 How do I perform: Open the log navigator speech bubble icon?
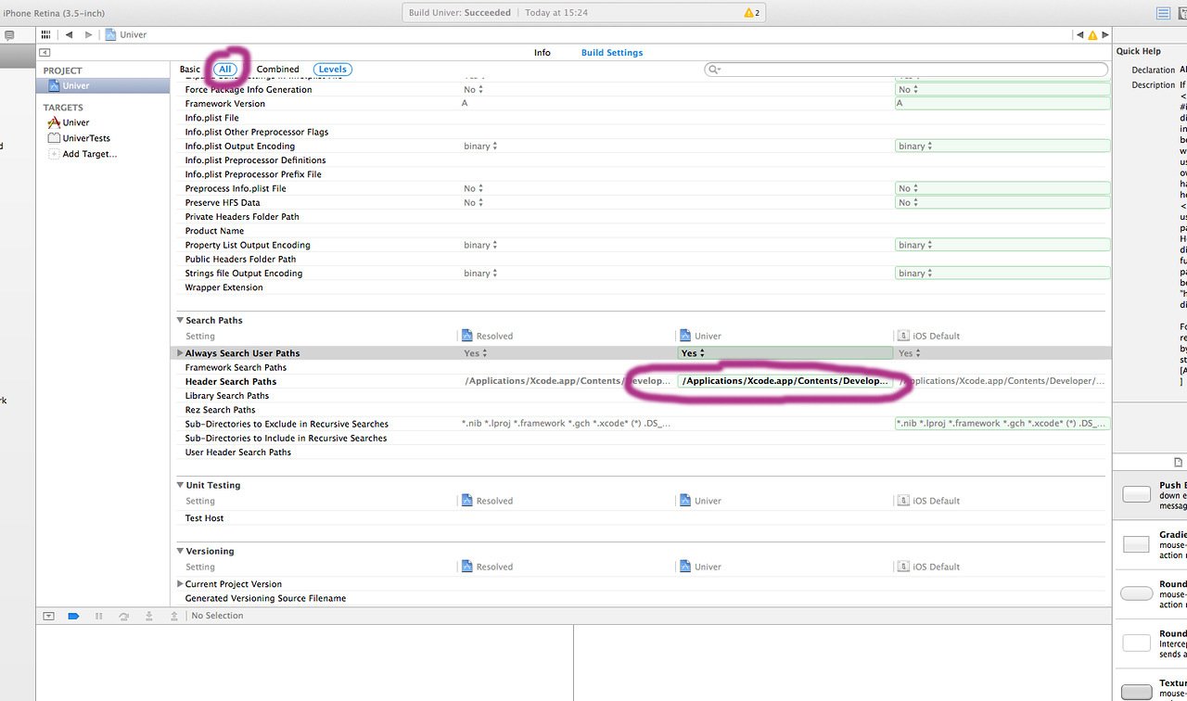click(x=9, y=35)
